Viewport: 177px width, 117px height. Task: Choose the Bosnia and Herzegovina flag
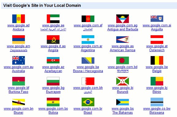click(x=88, y=60)
